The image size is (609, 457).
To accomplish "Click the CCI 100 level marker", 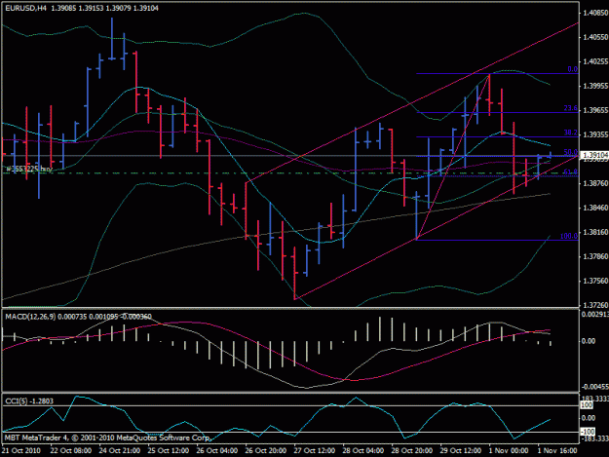I will [x=587, y=405].
